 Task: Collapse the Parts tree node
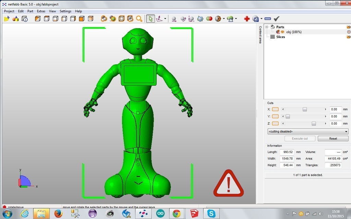(267, 27)
